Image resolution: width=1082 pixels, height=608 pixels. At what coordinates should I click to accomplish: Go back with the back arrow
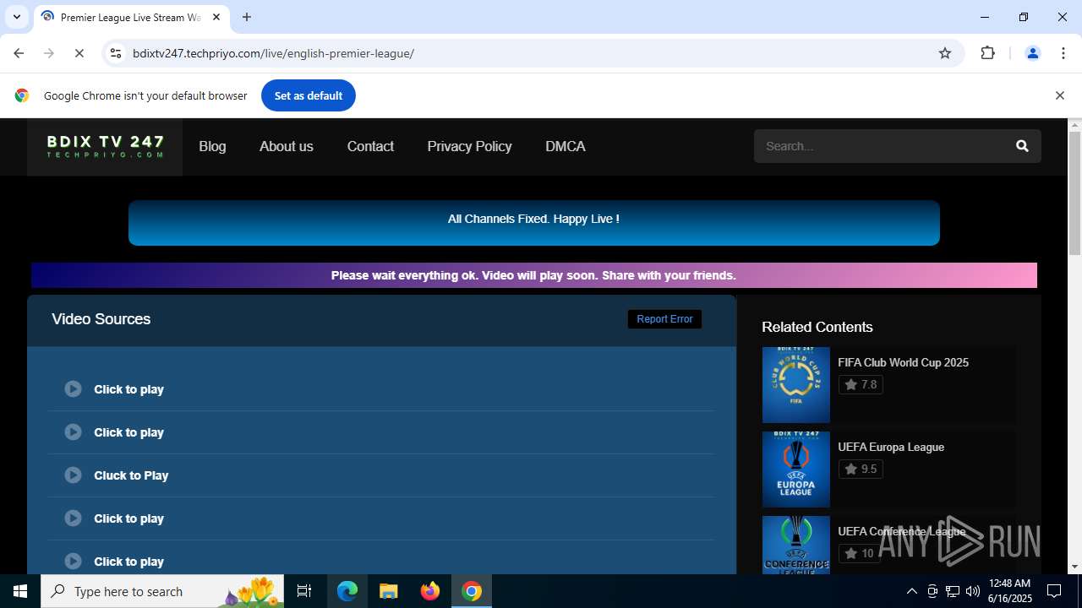click(19, 53)
